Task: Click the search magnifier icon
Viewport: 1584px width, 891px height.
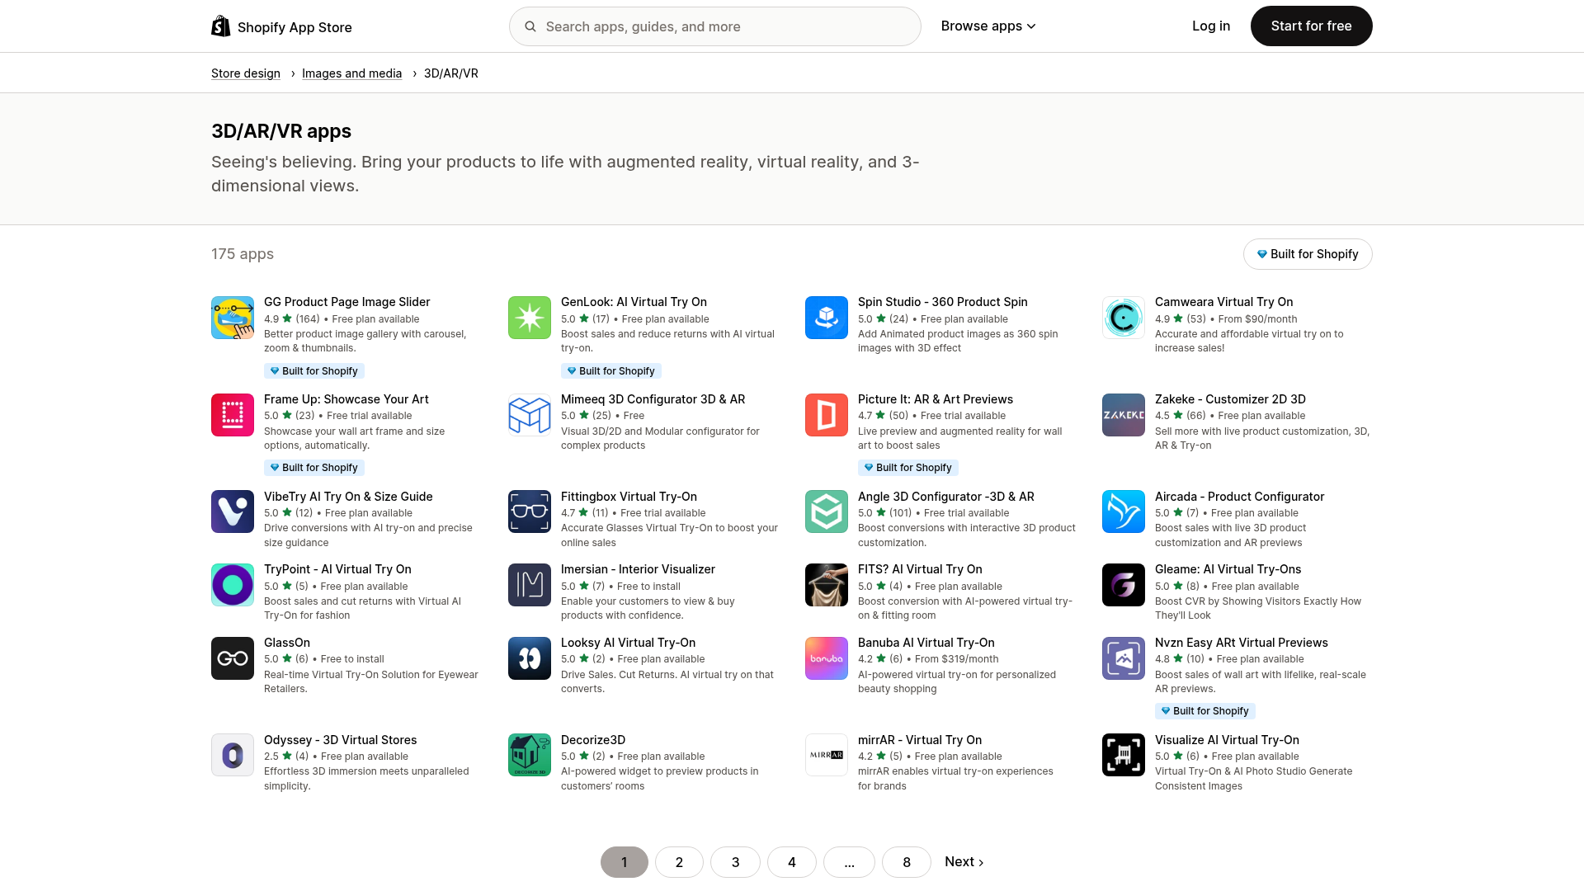Action: click(x=530, y=26)
